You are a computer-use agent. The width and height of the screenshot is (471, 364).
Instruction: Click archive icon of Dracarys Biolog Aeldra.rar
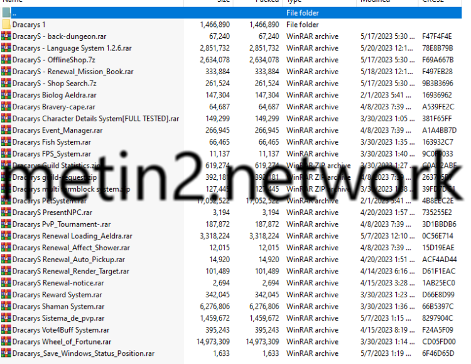click(6, 95)
